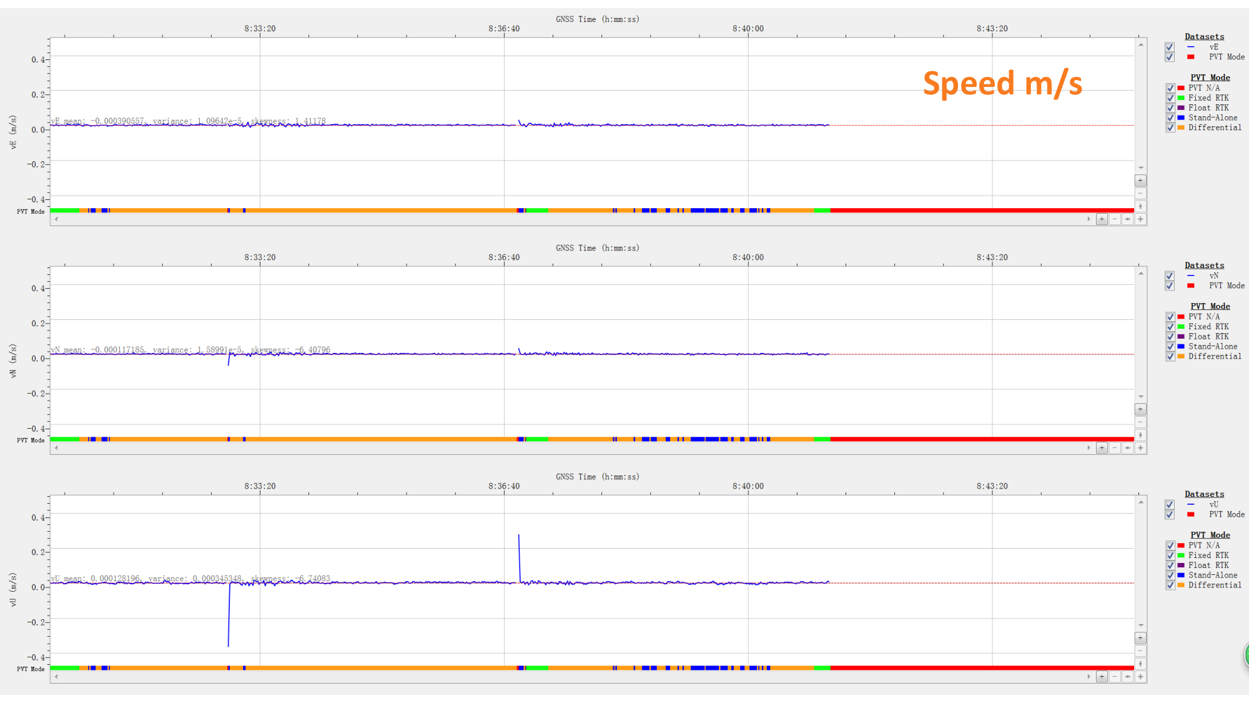Zoom in vertically on the vU chart
1249x703 pixels.
coord(1140,638)
